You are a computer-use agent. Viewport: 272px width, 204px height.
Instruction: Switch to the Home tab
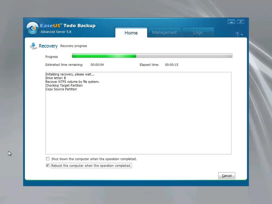tap(131, 33)
